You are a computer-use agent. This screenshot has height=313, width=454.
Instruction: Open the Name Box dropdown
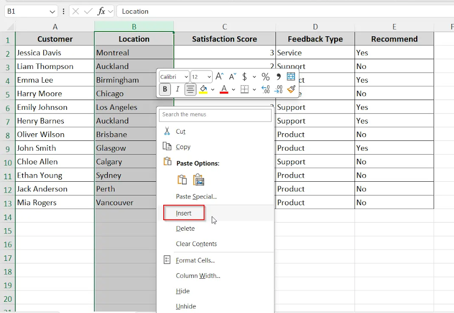coord(52,12)
